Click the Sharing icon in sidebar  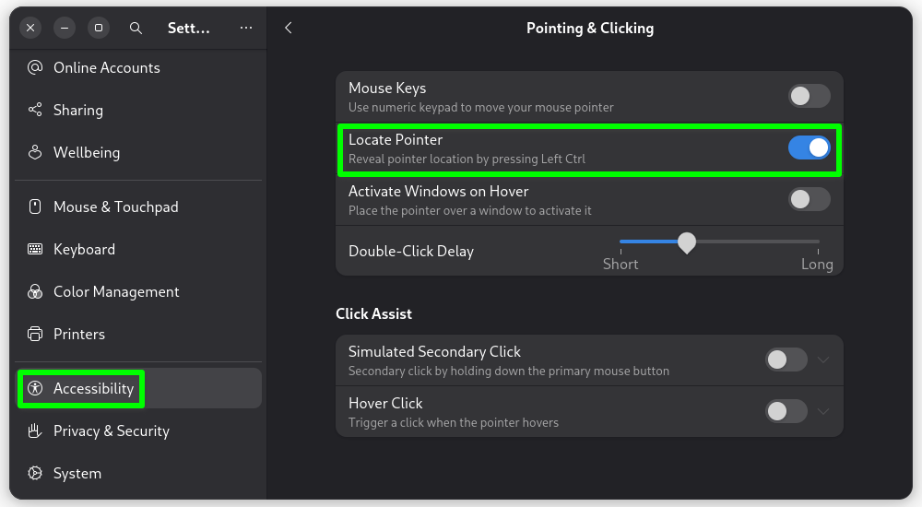[x=35, y=110]
